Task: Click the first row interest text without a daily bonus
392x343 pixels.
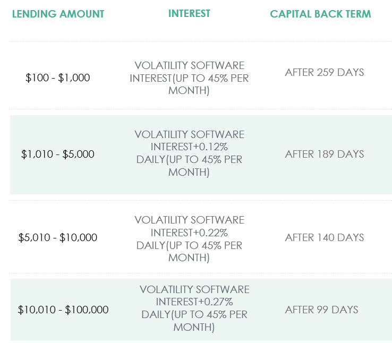Action: [189, 78]
